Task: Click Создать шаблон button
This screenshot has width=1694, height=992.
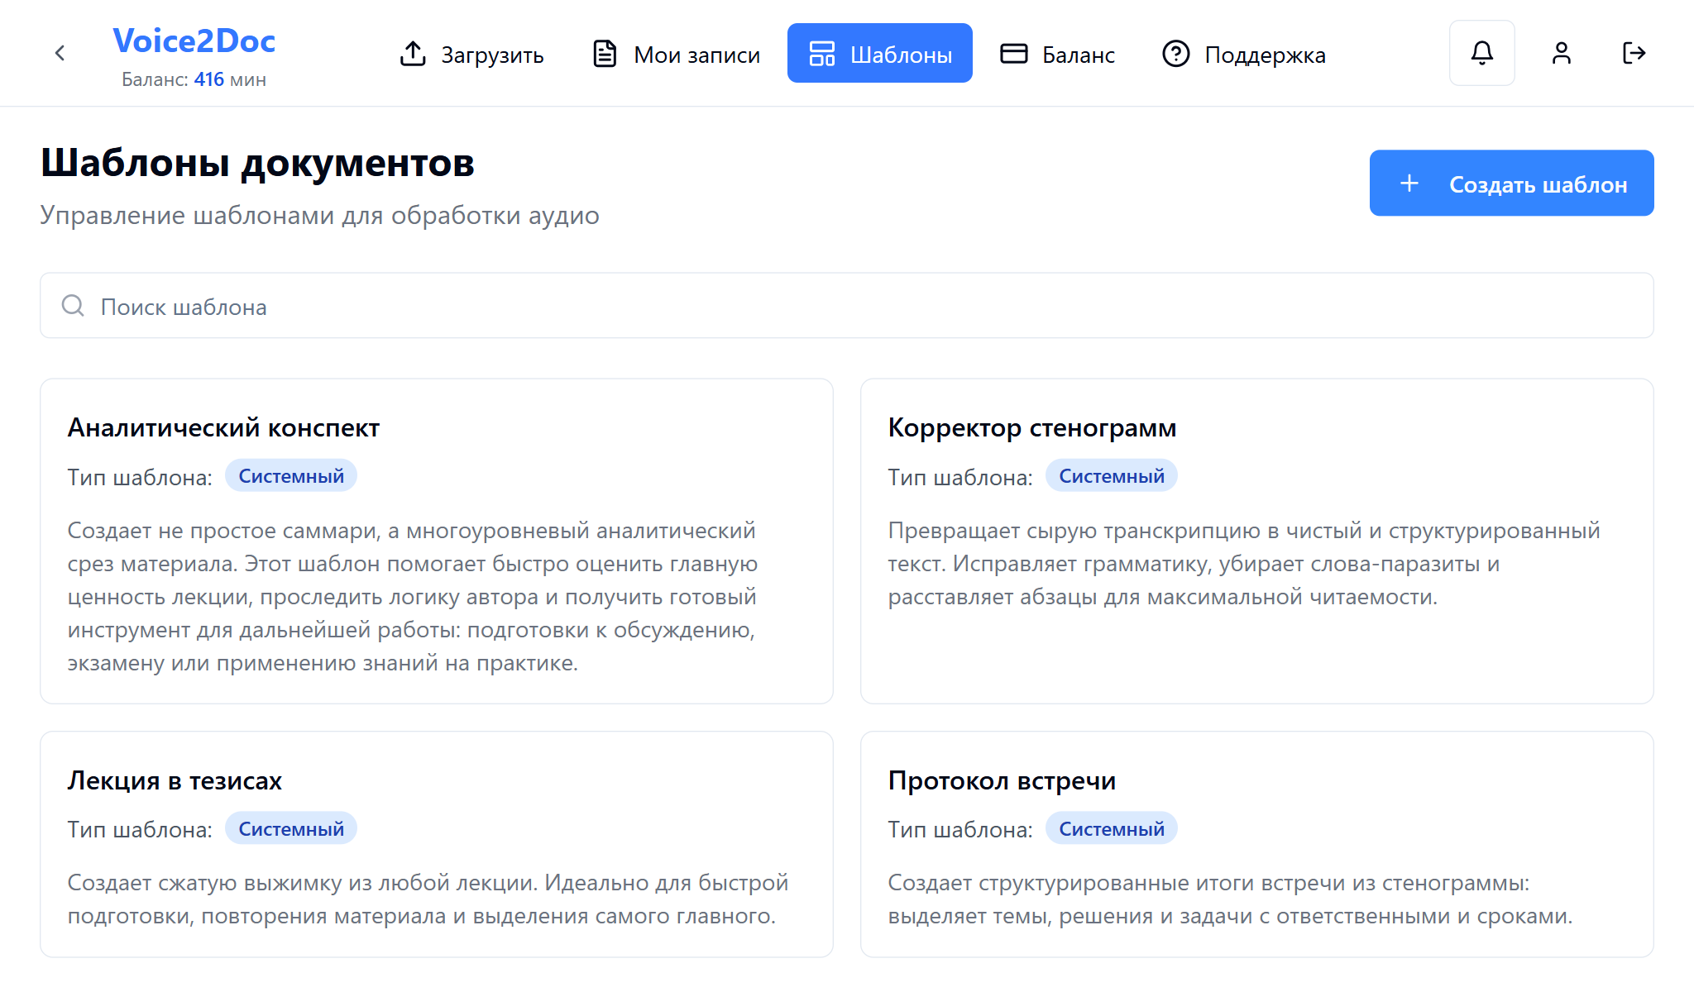Action: (1511, 183)
